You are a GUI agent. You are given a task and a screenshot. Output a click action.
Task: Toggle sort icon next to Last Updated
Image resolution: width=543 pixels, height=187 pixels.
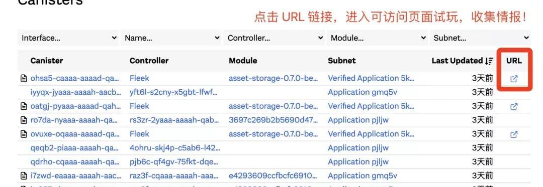pyautogui.click(x=489, y=61)
